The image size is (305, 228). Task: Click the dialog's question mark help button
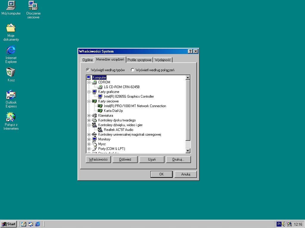pos(190,51)
